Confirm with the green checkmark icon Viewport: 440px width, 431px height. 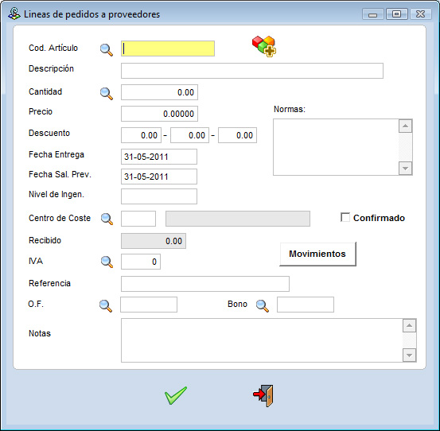click(176, 395)
